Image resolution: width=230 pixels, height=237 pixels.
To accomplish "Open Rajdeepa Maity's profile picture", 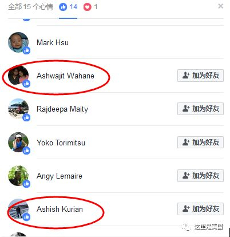I will click(x=18, y=109).
